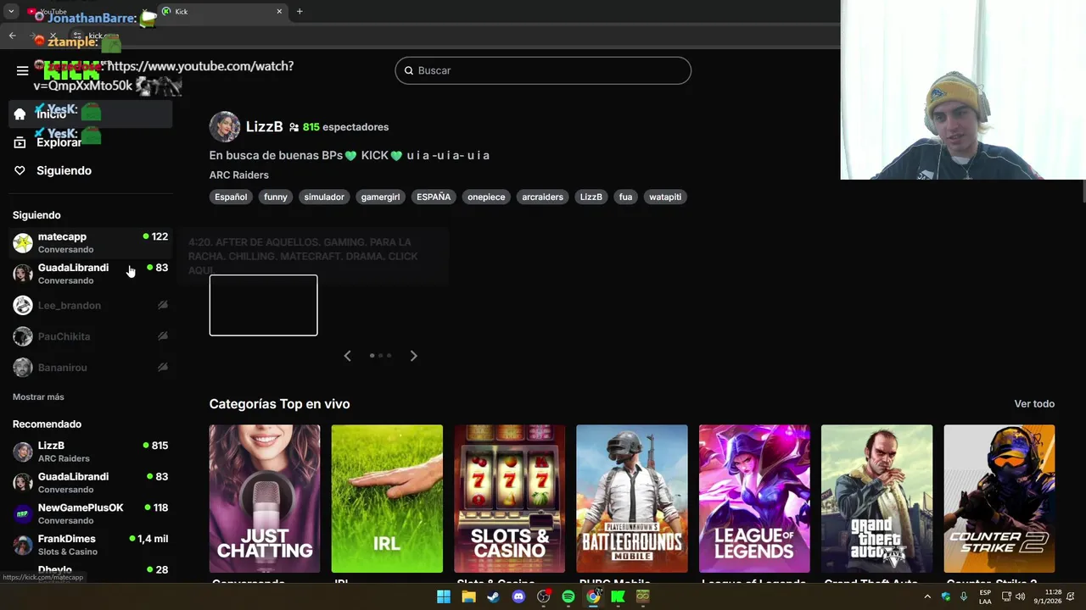Open LizzB in the Recomendado list
The height and width of the screenshot is (610, 1086).
[90, 452]
